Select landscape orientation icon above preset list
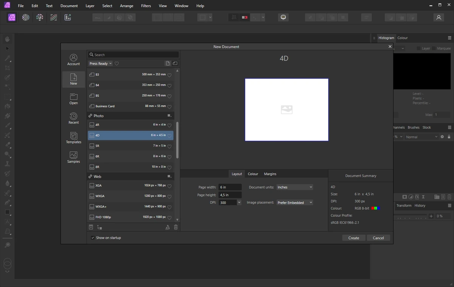The width and height of the screenshot is (454, 287). click(175, 63)
